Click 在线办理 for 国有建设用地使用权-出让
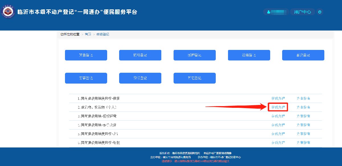This screenshot has width=342, height=166. point(278,134)
